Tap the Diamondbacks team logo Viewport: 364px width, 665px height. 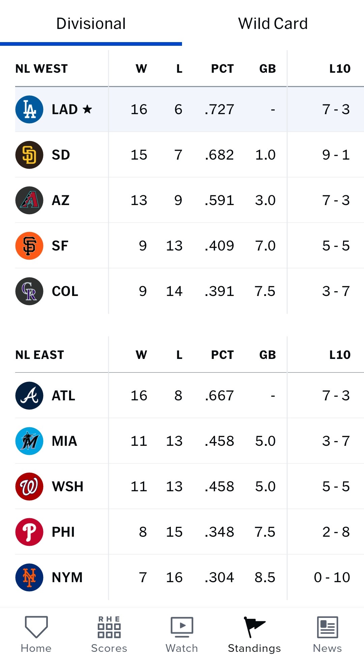click(29, 200)
